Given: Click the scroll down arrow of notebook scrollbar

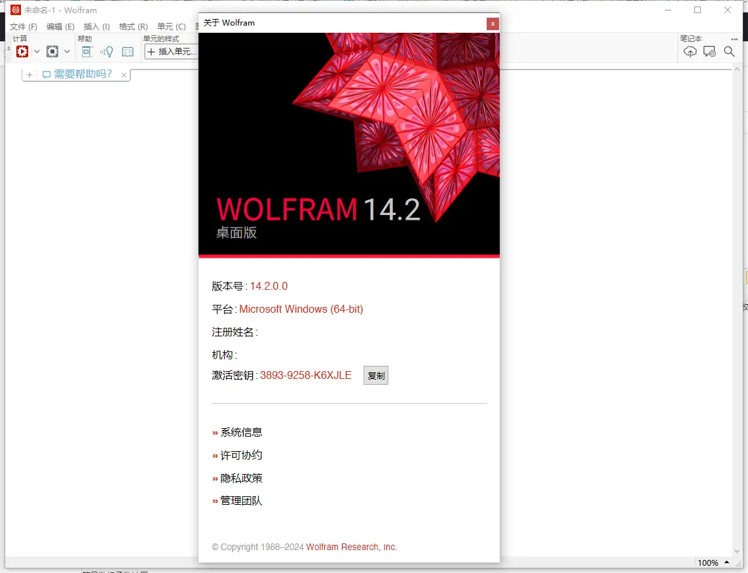Looking at the screenshot, I should point(737,551).
